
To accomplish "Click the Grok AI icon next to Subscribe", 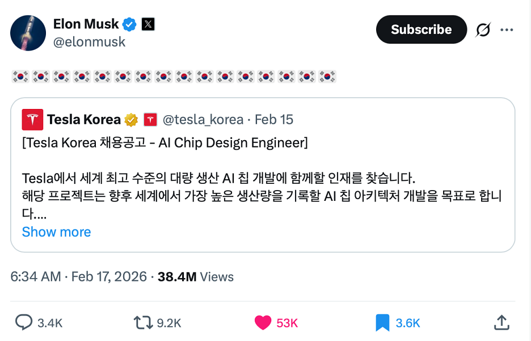I will [483, 29].
